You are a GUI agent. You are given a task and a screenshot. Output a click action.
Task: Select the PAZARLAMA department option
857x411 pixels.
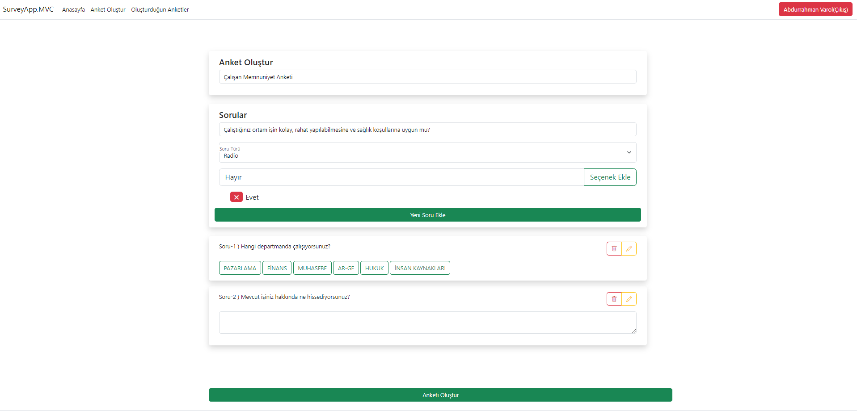point(240,268)
